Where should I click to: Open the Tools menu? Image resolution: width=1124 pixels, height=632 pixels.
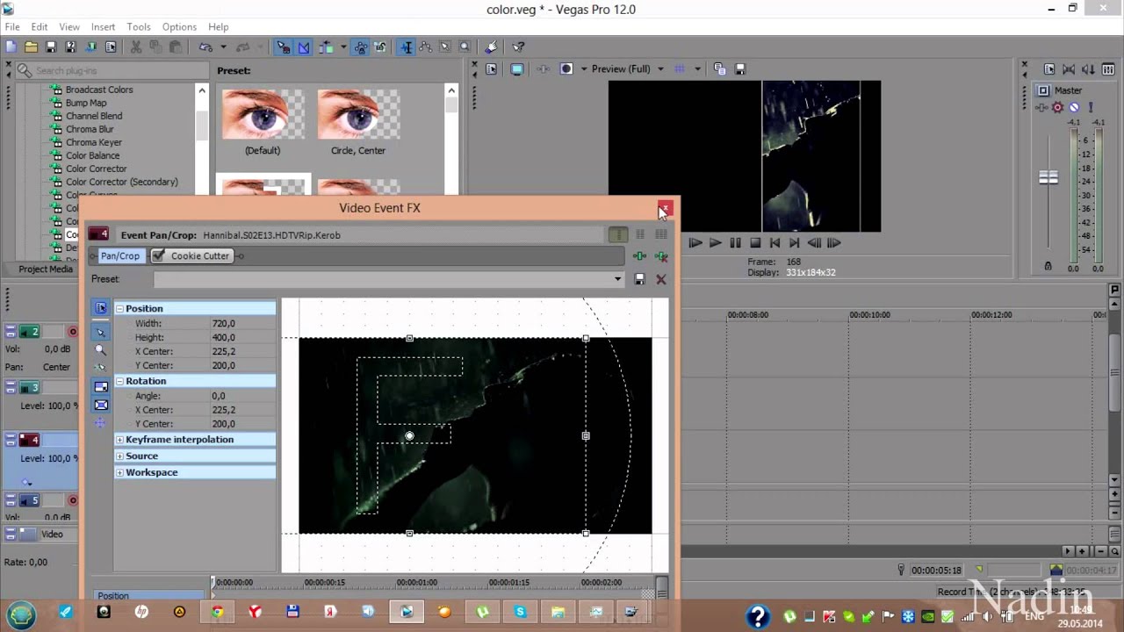tap(139, 27)
